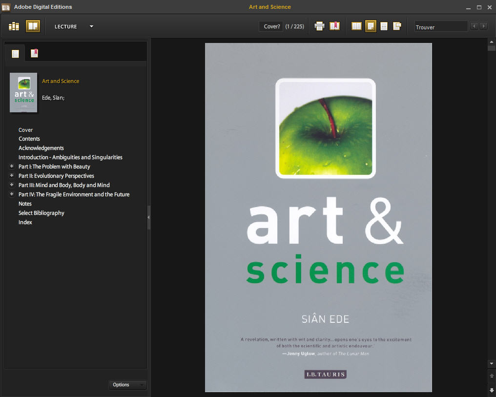Open Part II: Evolutionary Perspectives text
Viewport: 496px width, 397px height.
coord(56,176)
